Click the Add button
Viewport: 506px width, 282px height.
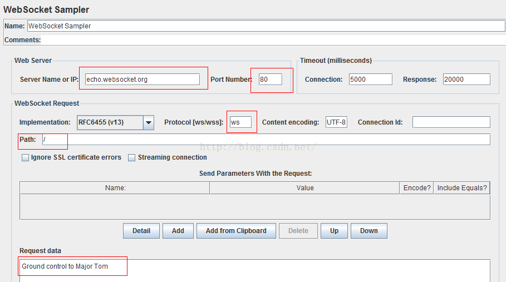click(178, 231)
